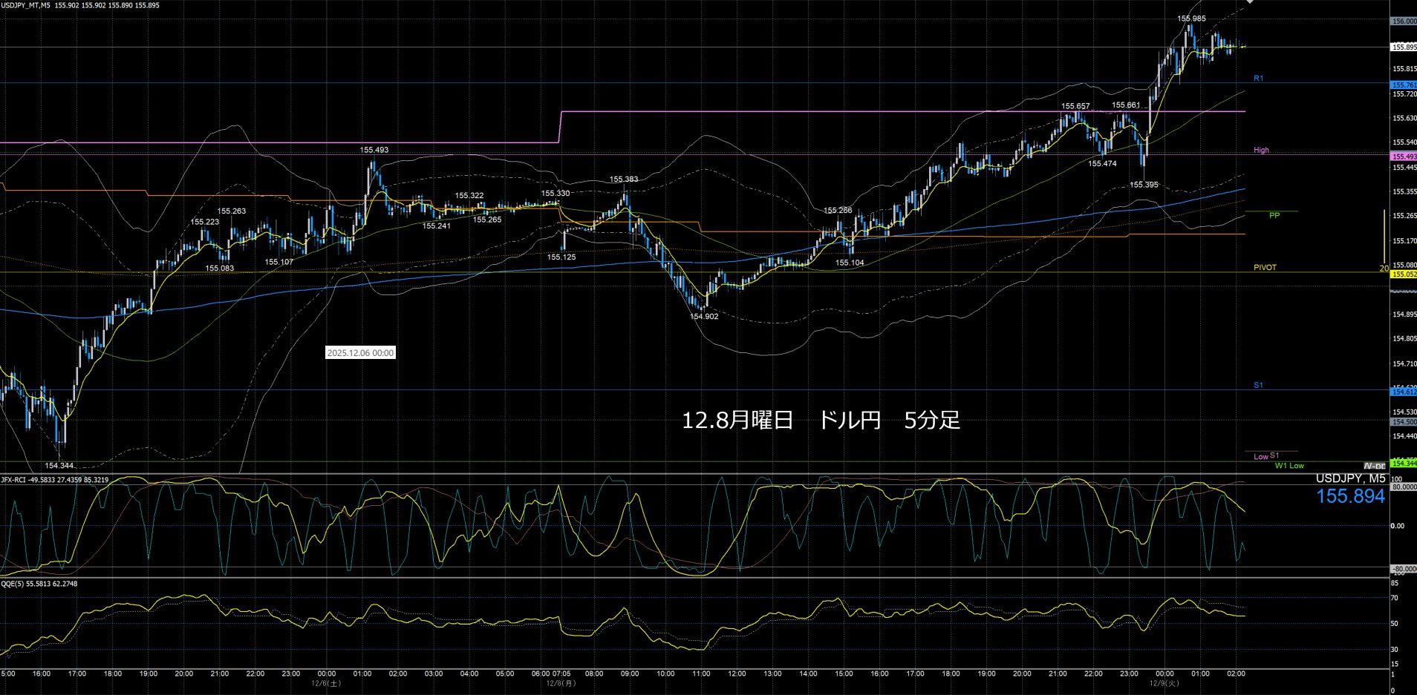Click the pink 155.493 price axis tag
The height and width of the screenshot is (695, 1417).
1403,157
